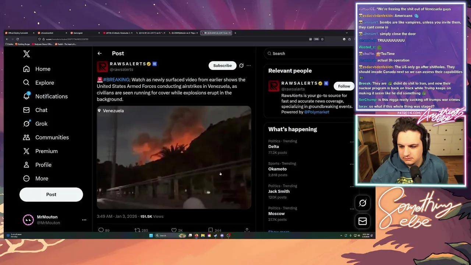Open a new browser tab
Viewport: 471px width, 265px height.
click(x=235, y=33)
